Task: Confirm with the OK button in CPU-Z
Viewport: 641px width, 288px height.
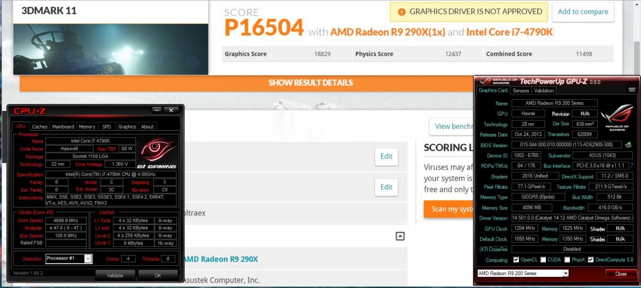Action: click(x=158, y=276)
